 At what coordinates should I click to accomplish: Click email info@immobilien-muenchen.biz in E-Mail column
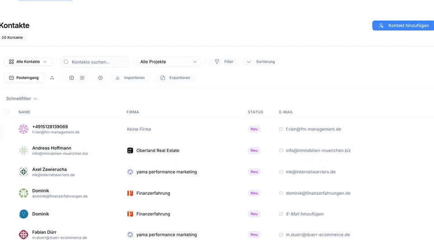point(318,151)
